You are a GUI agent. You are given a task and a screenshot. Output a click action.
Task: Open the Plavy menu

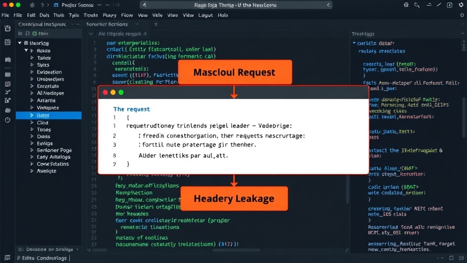(109, 15)
